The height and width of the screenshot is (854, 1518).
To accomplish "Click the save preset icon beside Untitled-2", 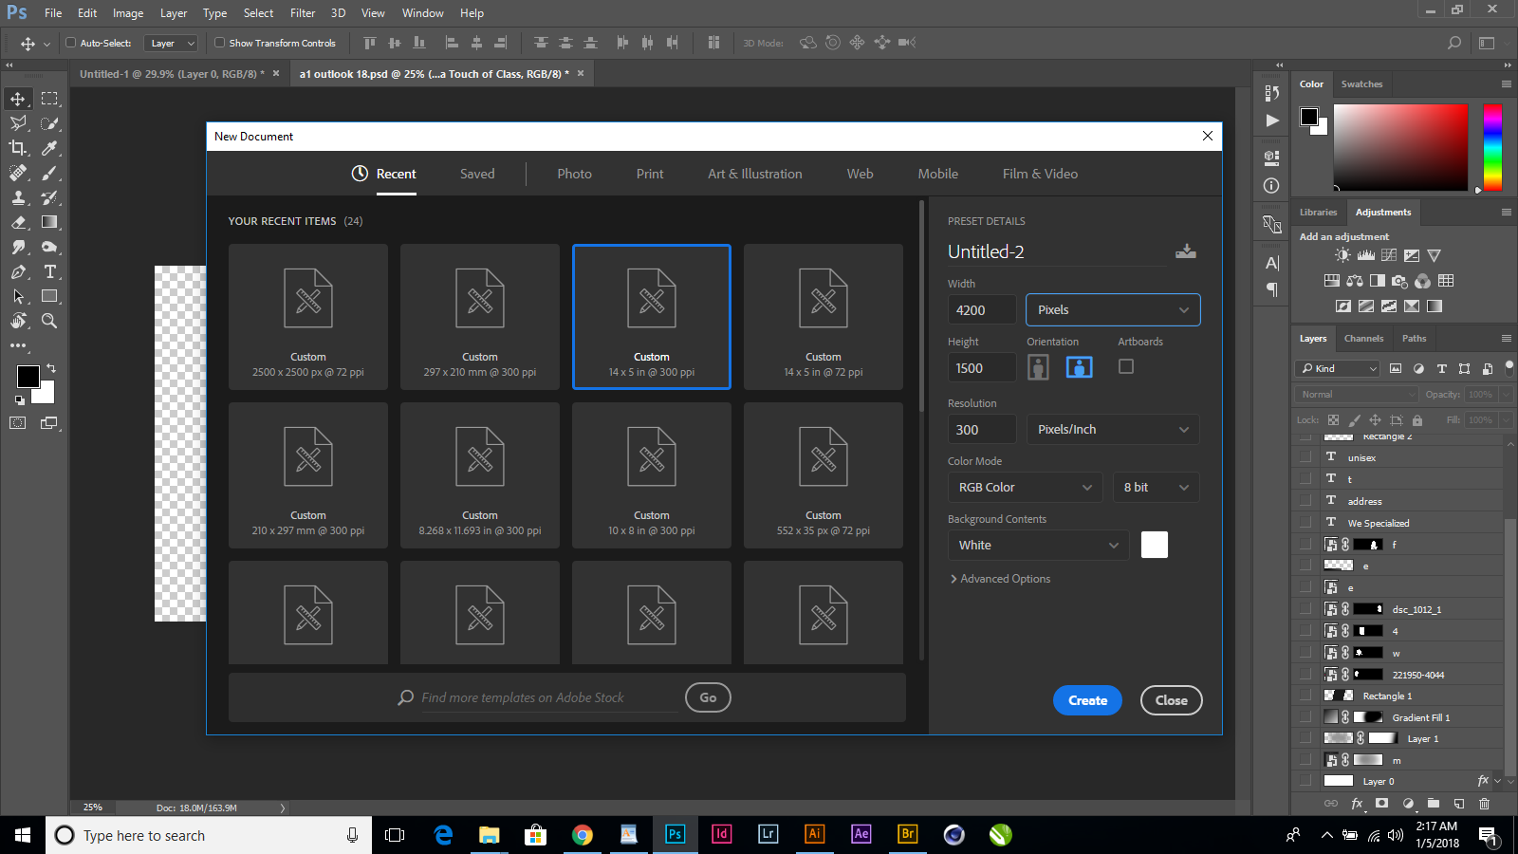I will point(1186,251).
